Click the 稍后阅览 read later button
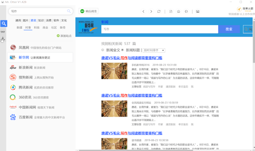 (89, 11)
